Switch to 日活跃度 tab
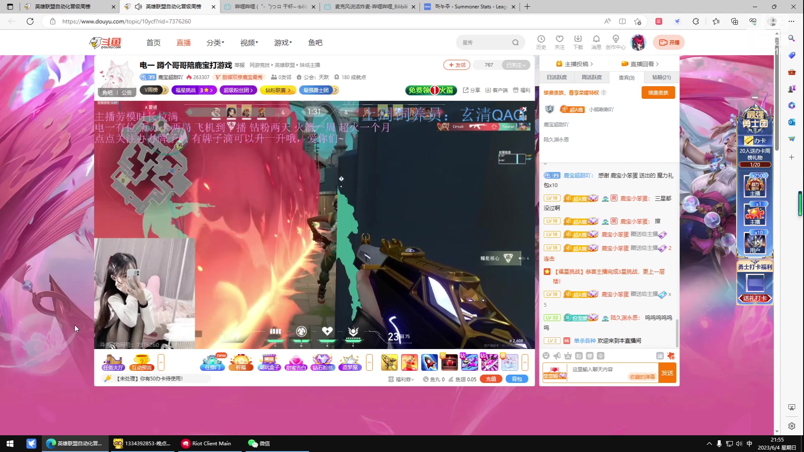Image resolution: width=804 pixels, height=452 pixels. pyautogui.click(x=557, y=77)
